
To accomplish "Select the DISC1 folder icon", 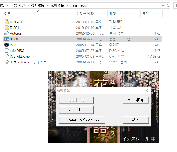I will (x=7, y=27).
